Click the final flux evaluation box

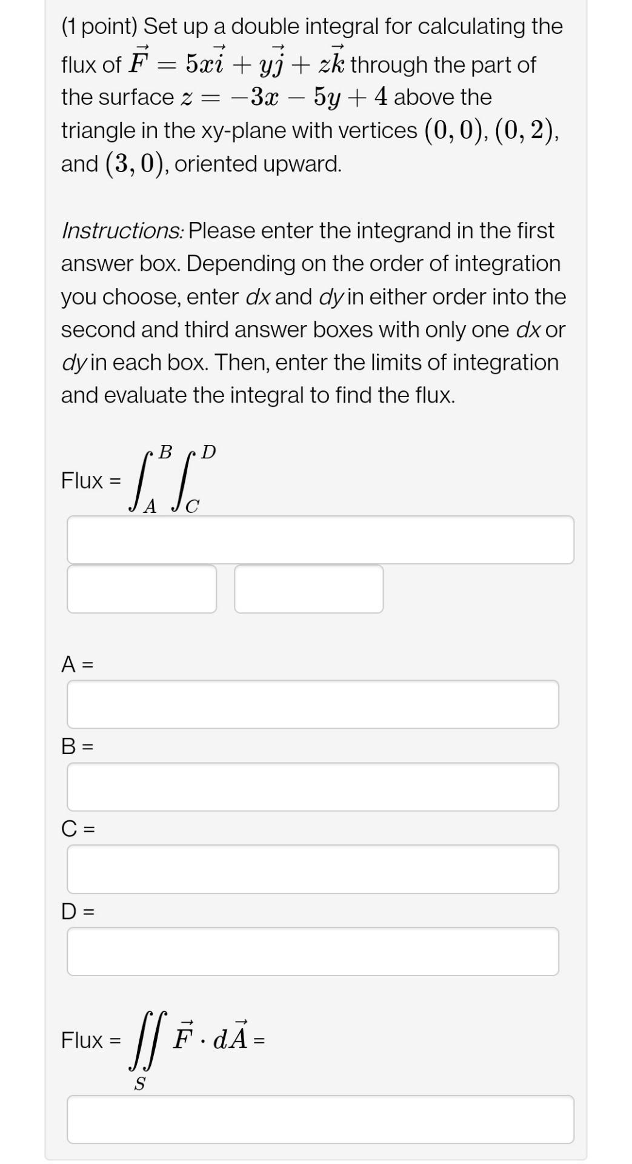point(320,1117)
